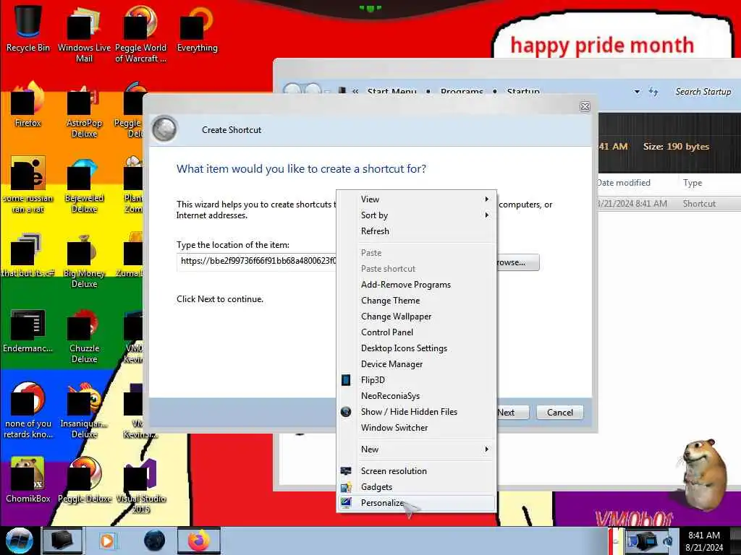
Task: Click Next in Create Shortcut wizard
Action: [x=513, y=413]
